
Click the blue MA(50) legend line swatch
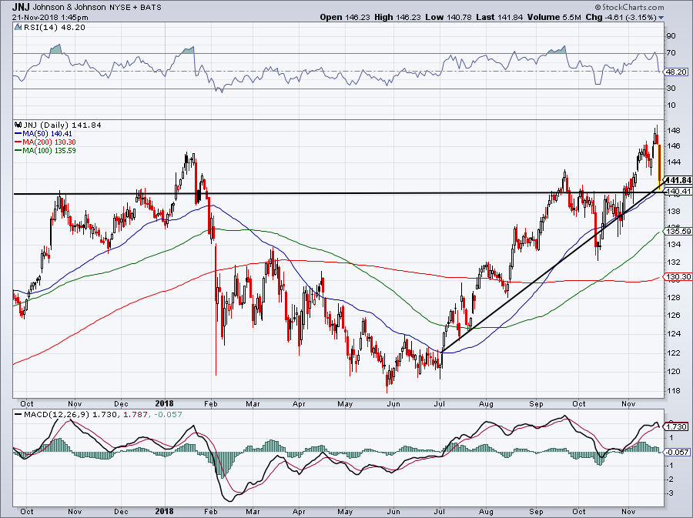point(18,133)
